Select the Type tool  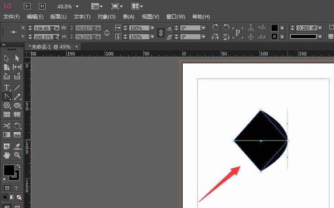pos(7,87)
